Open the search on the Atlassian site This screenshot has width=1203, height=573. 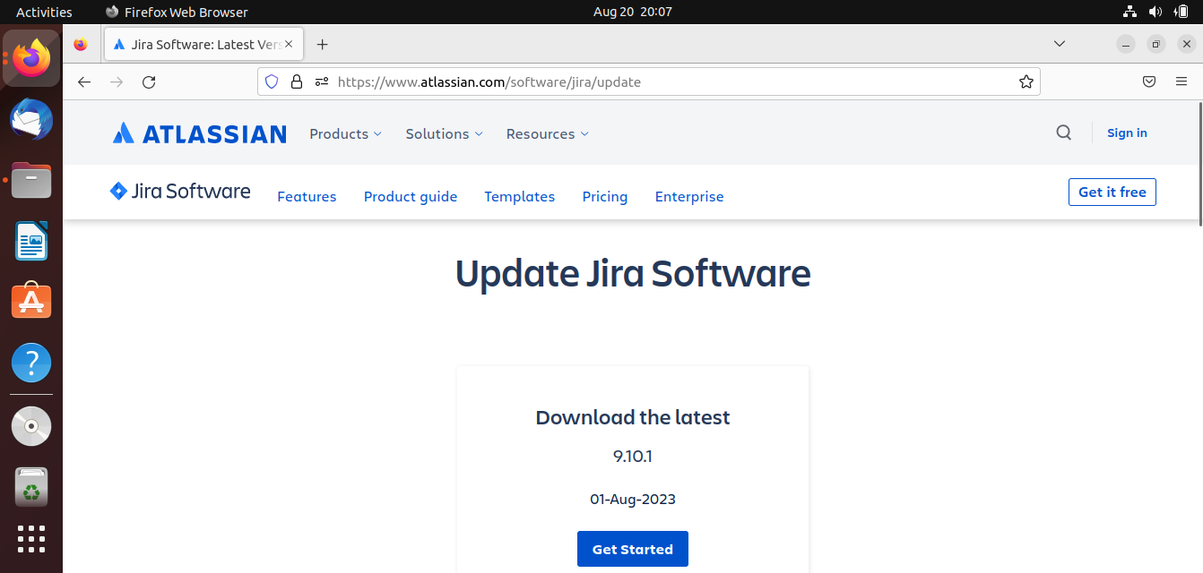(1063, 133)
